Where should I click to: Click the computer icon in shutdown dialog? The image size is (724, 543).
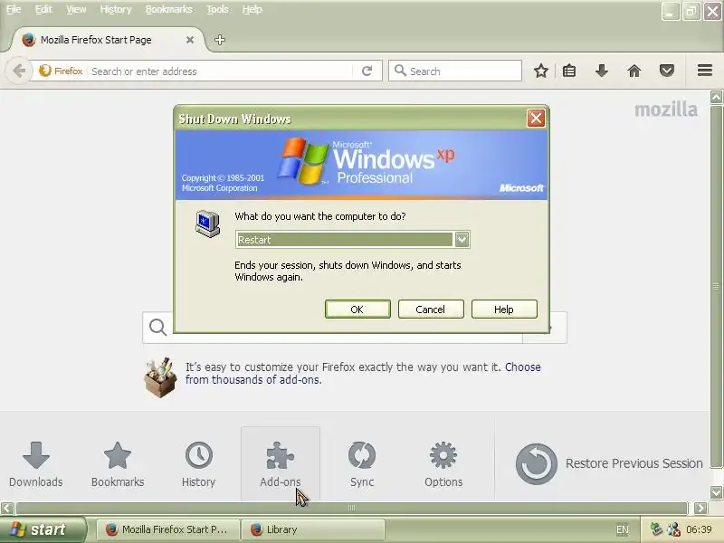click(x=207, y=224)
